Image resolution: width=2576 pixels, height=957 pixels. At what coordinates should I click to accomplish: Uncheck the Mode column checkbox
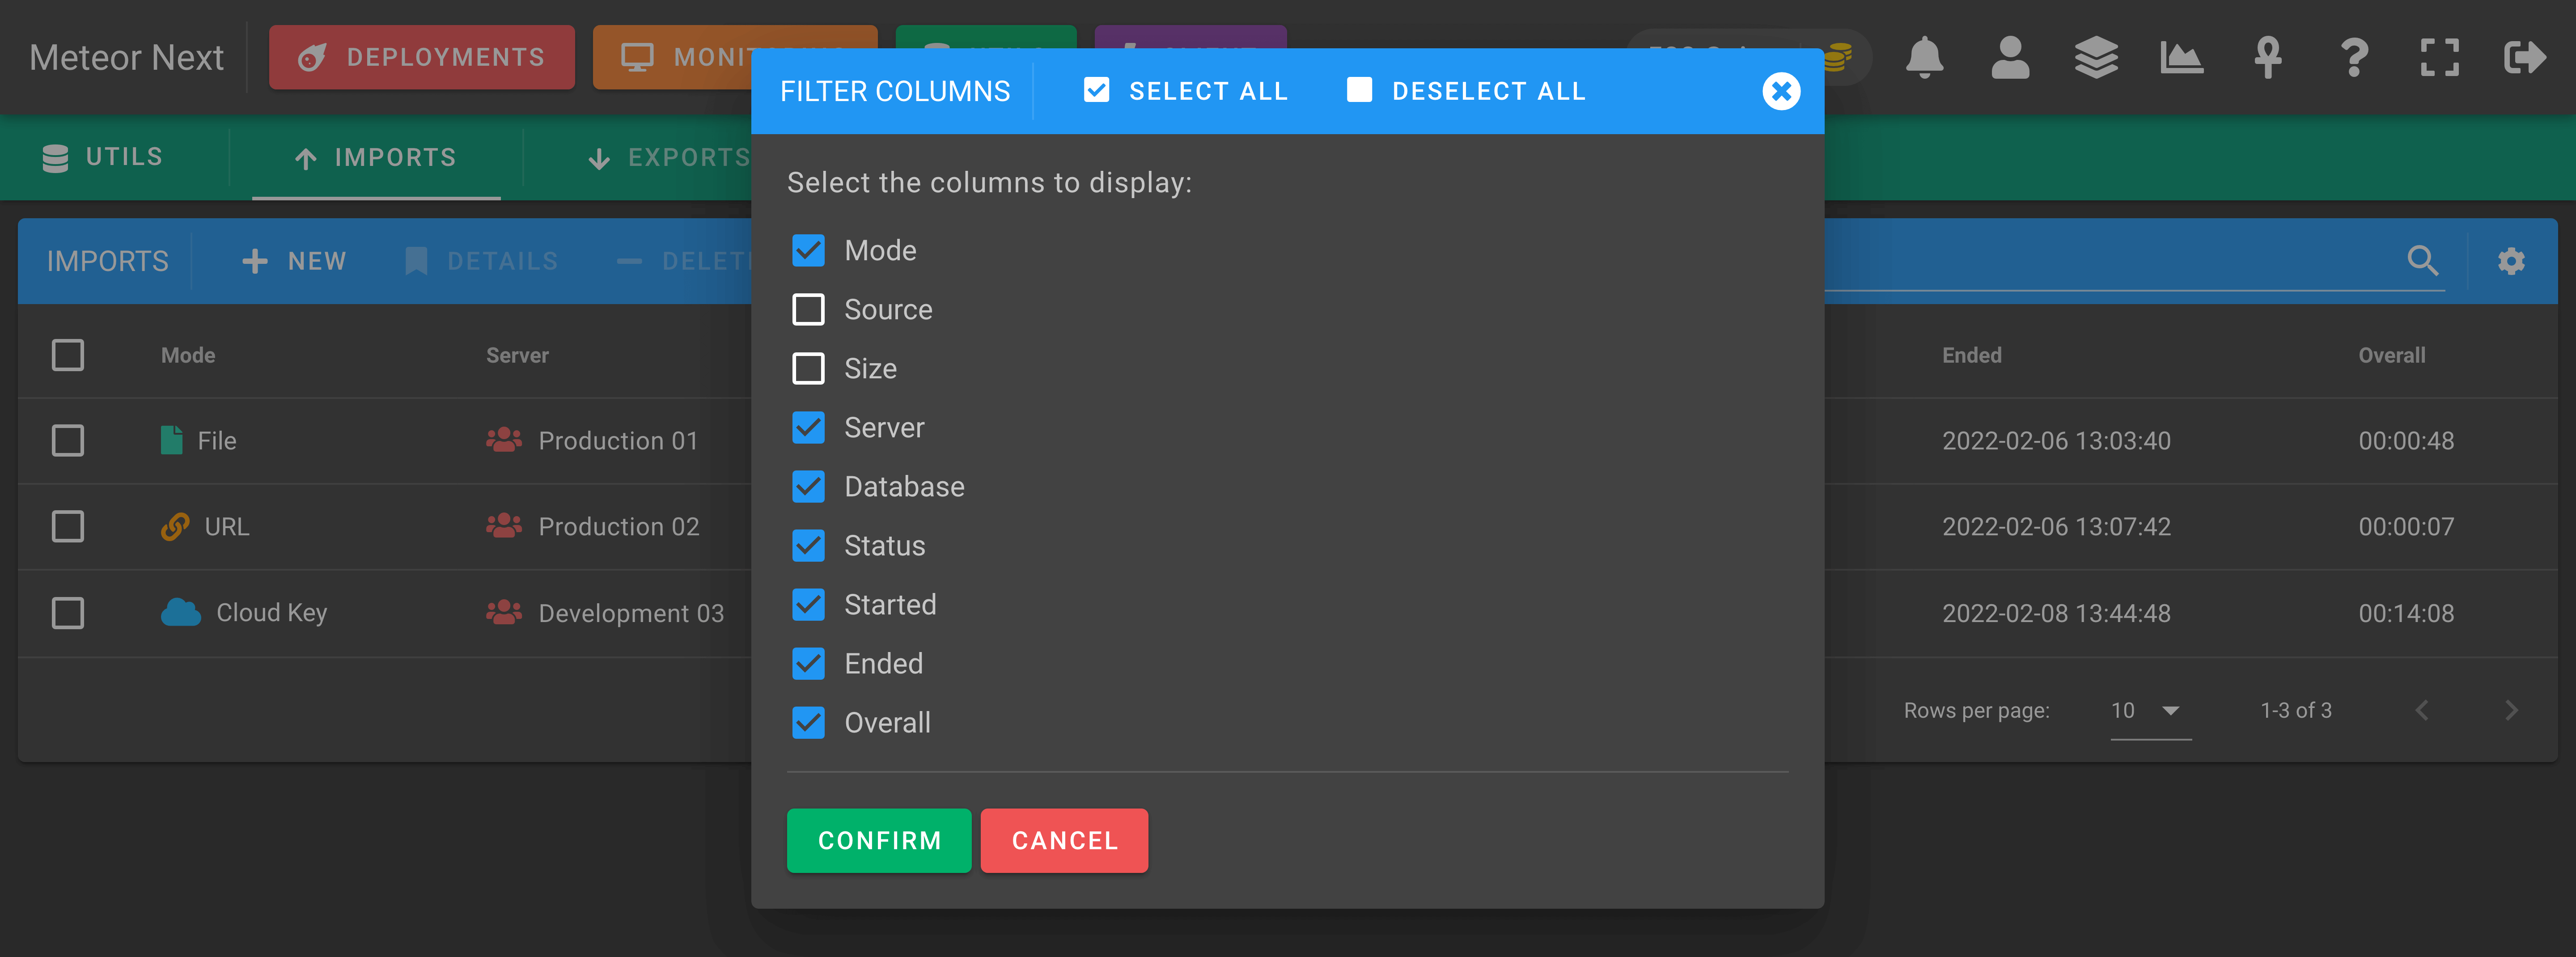(808, 250)
